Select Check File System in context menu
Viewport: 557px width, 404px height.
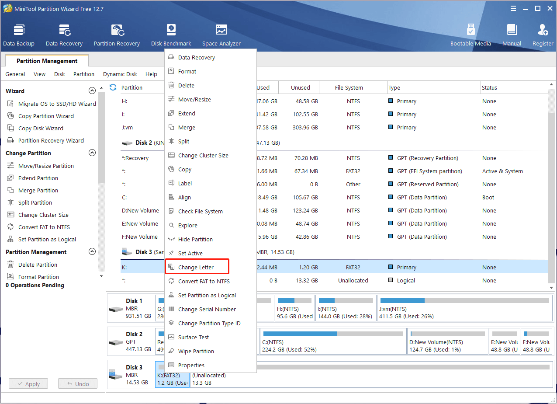[x=210, y=212]
